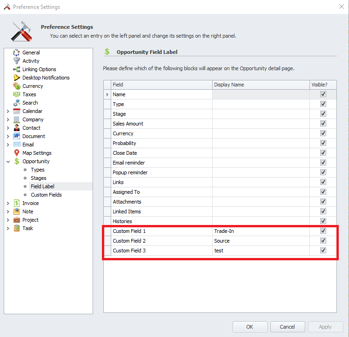This screenshot has height=337, width=349.
Task: Click the Desktop Notifications icon
Action: coord(17,78)
